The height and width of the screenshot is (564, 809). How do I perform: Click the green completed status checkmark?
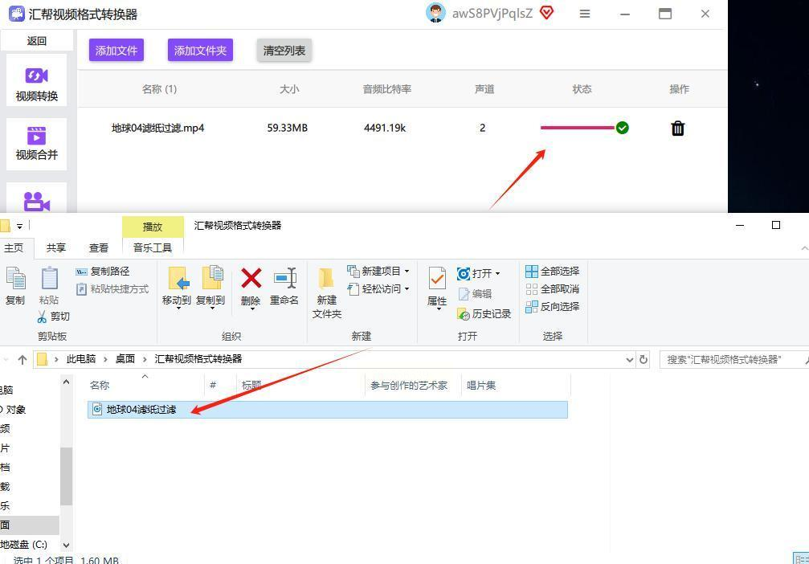(x=623, y=128)
